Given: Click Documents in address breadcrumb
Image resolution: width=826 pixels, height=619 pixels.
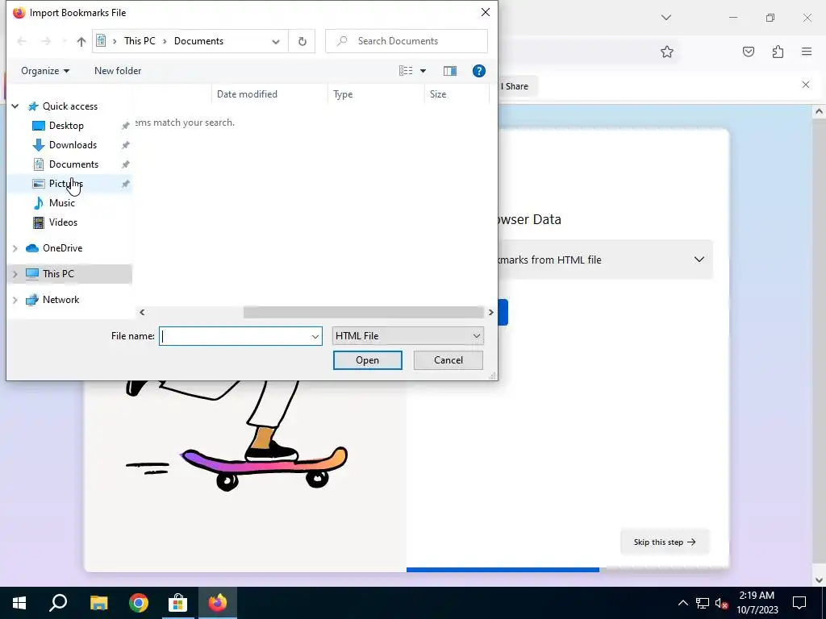Looking at the screenshot, I should pyautogui.click(x=198, y=41).
